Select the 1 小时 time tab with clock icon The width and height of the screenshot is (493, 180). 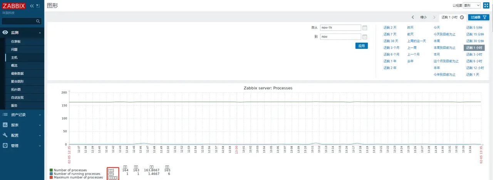[x=453, y=17]
